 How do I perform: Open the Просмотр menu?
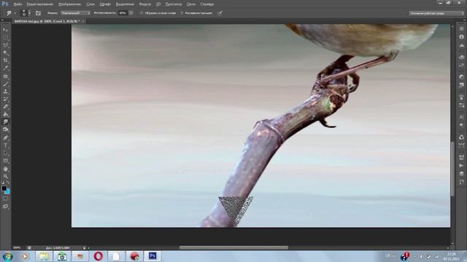174,4
